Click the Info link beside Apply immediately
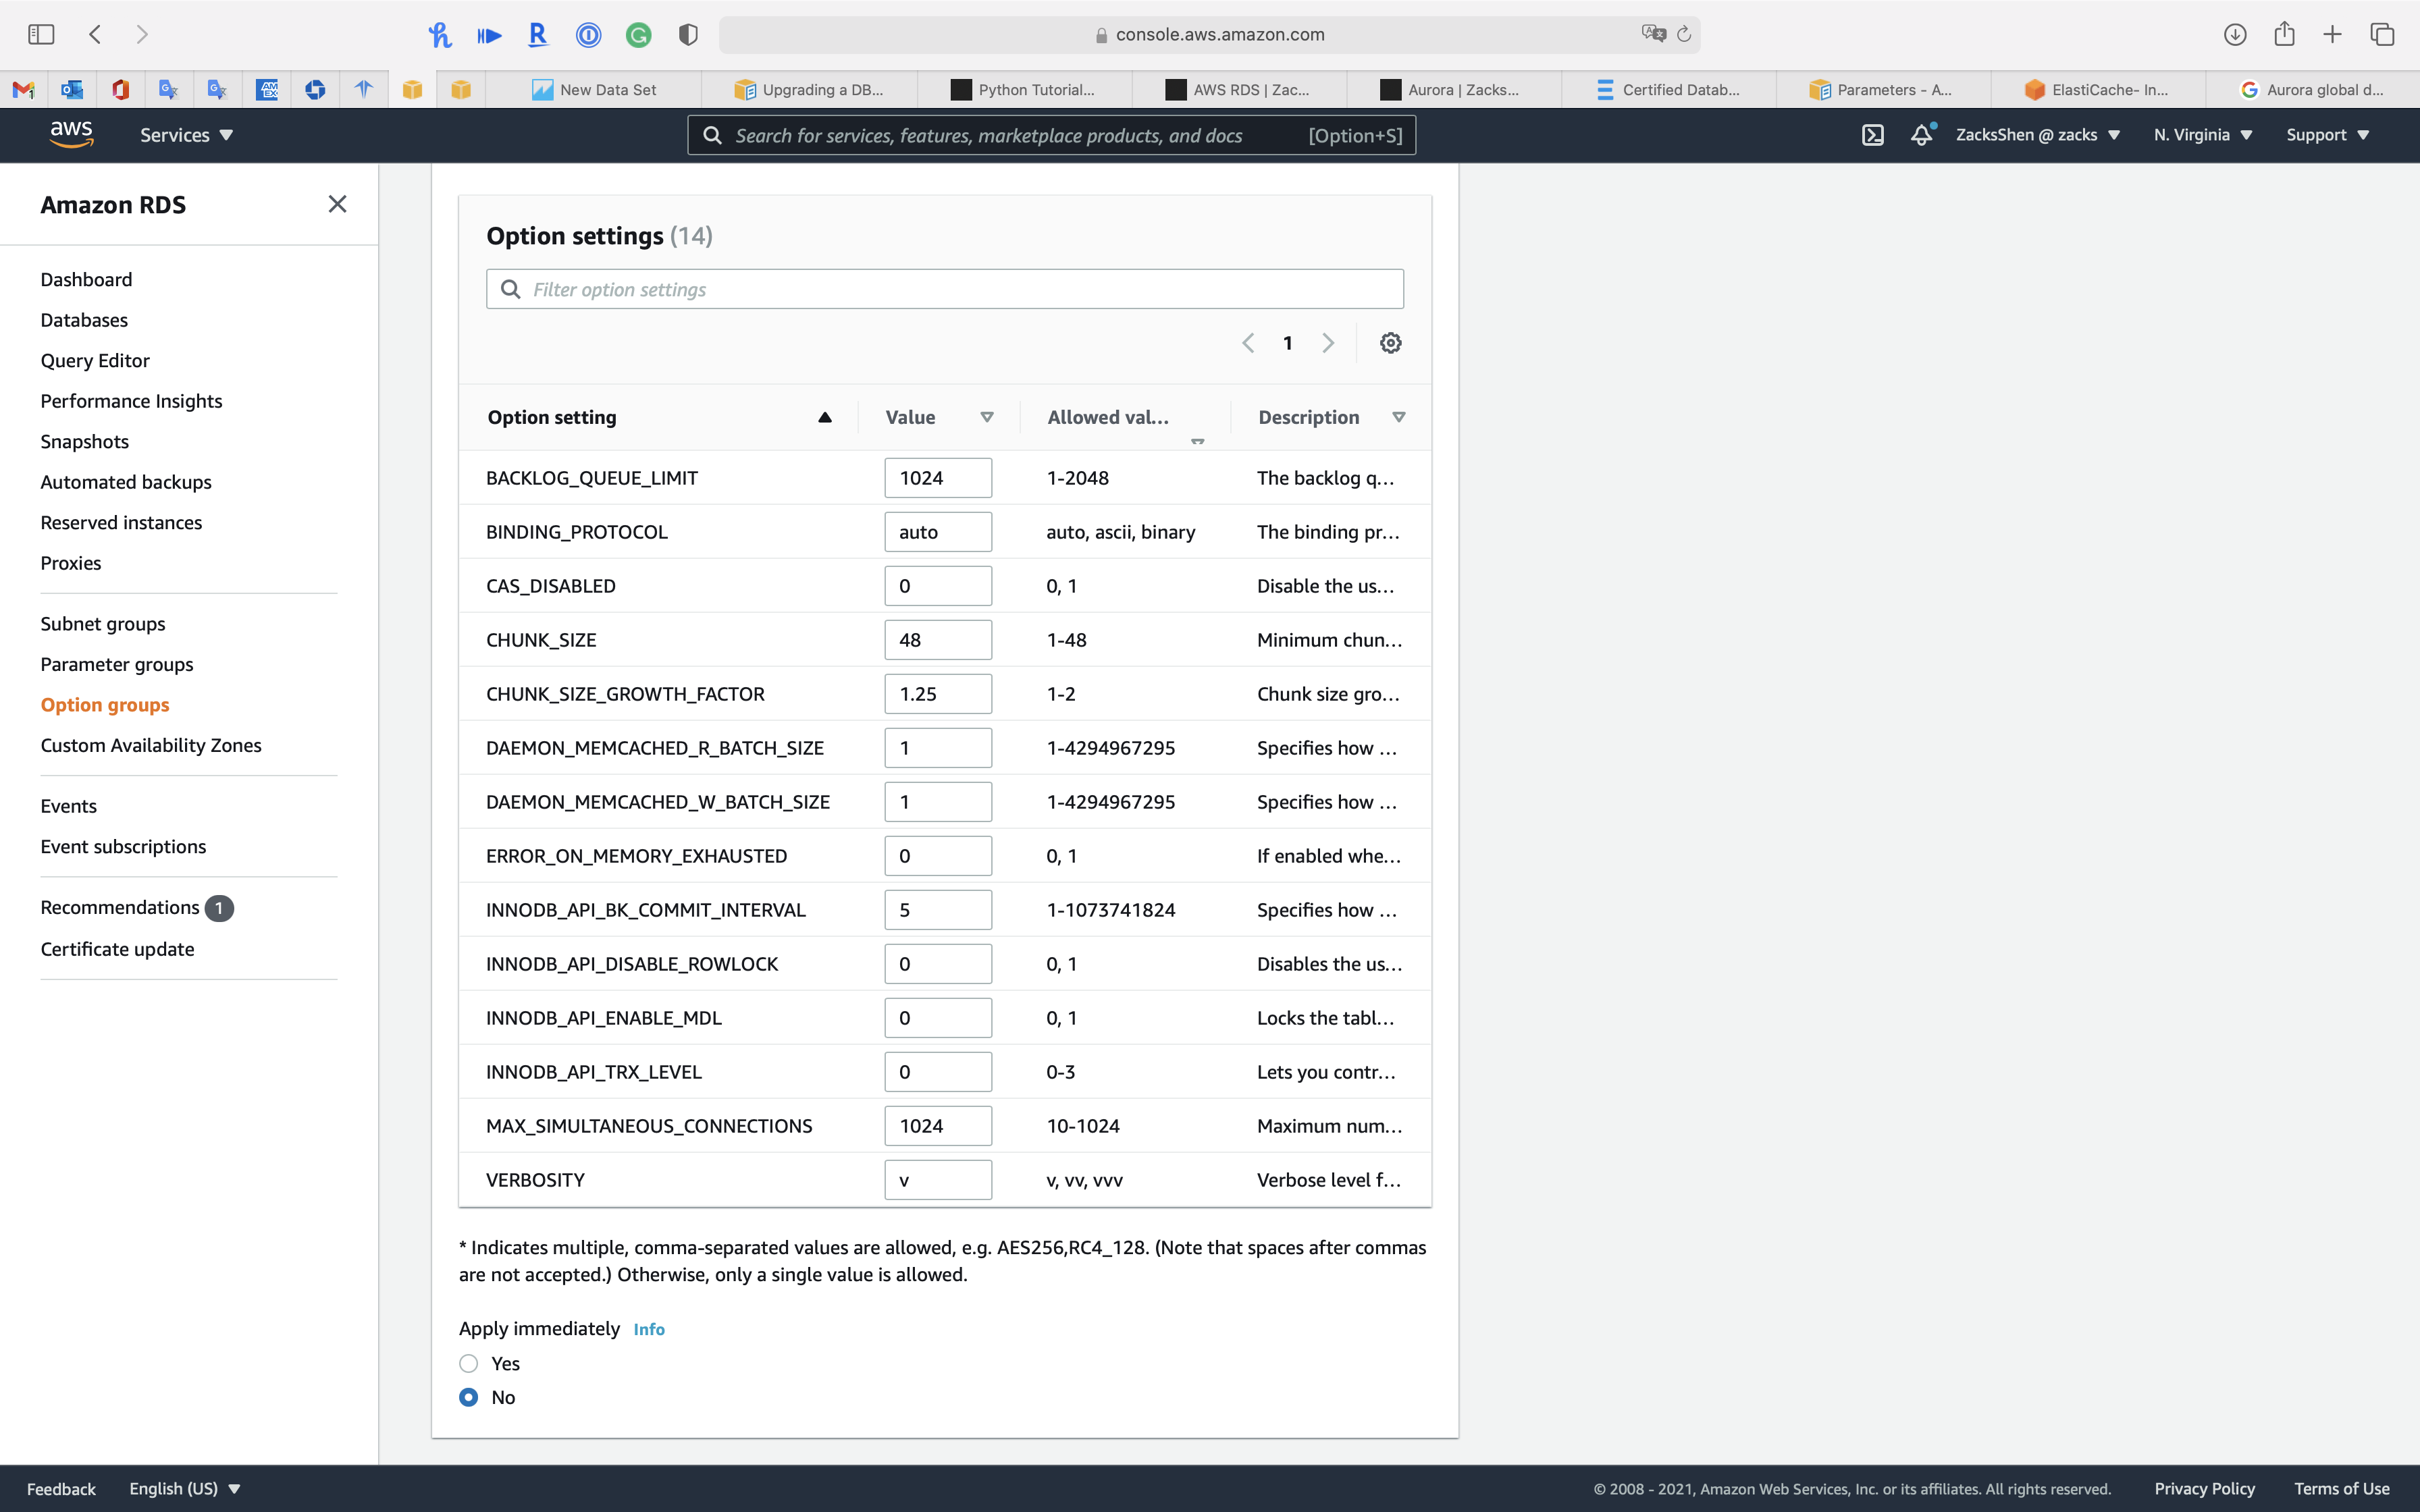This screenshot has width=2420, height=1512. click(x=648, y=1329)
